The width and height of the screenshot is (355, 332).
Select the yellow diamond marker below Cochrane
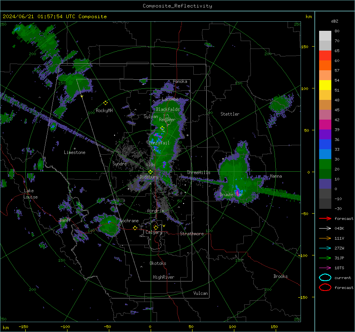pos(135,228)
